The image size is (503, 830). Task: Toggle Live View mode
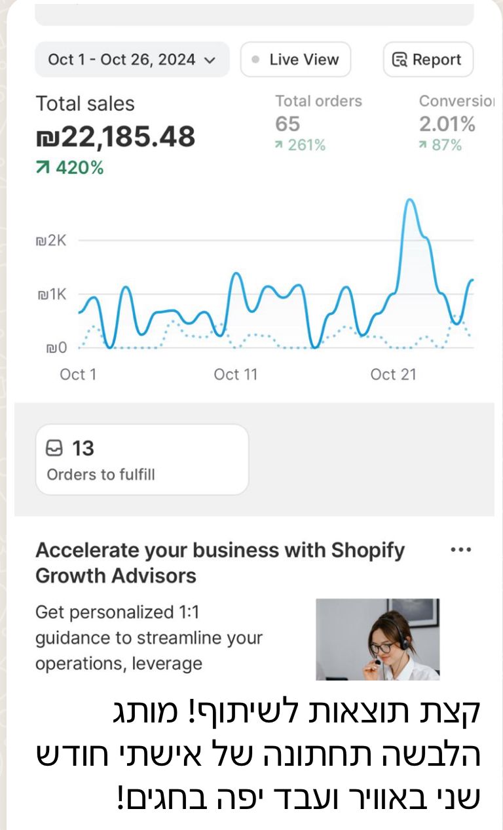pyautogui.click(x=295, y=60)
